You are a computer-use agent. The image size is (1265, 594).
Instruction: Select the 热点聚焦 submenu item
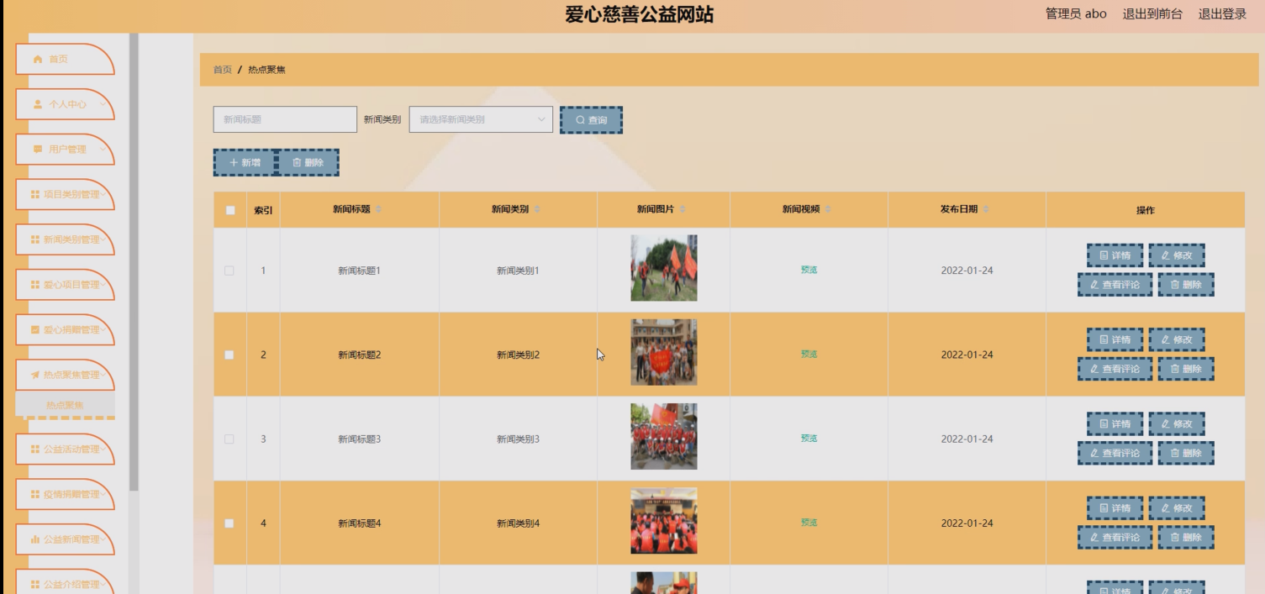point(65,405)
